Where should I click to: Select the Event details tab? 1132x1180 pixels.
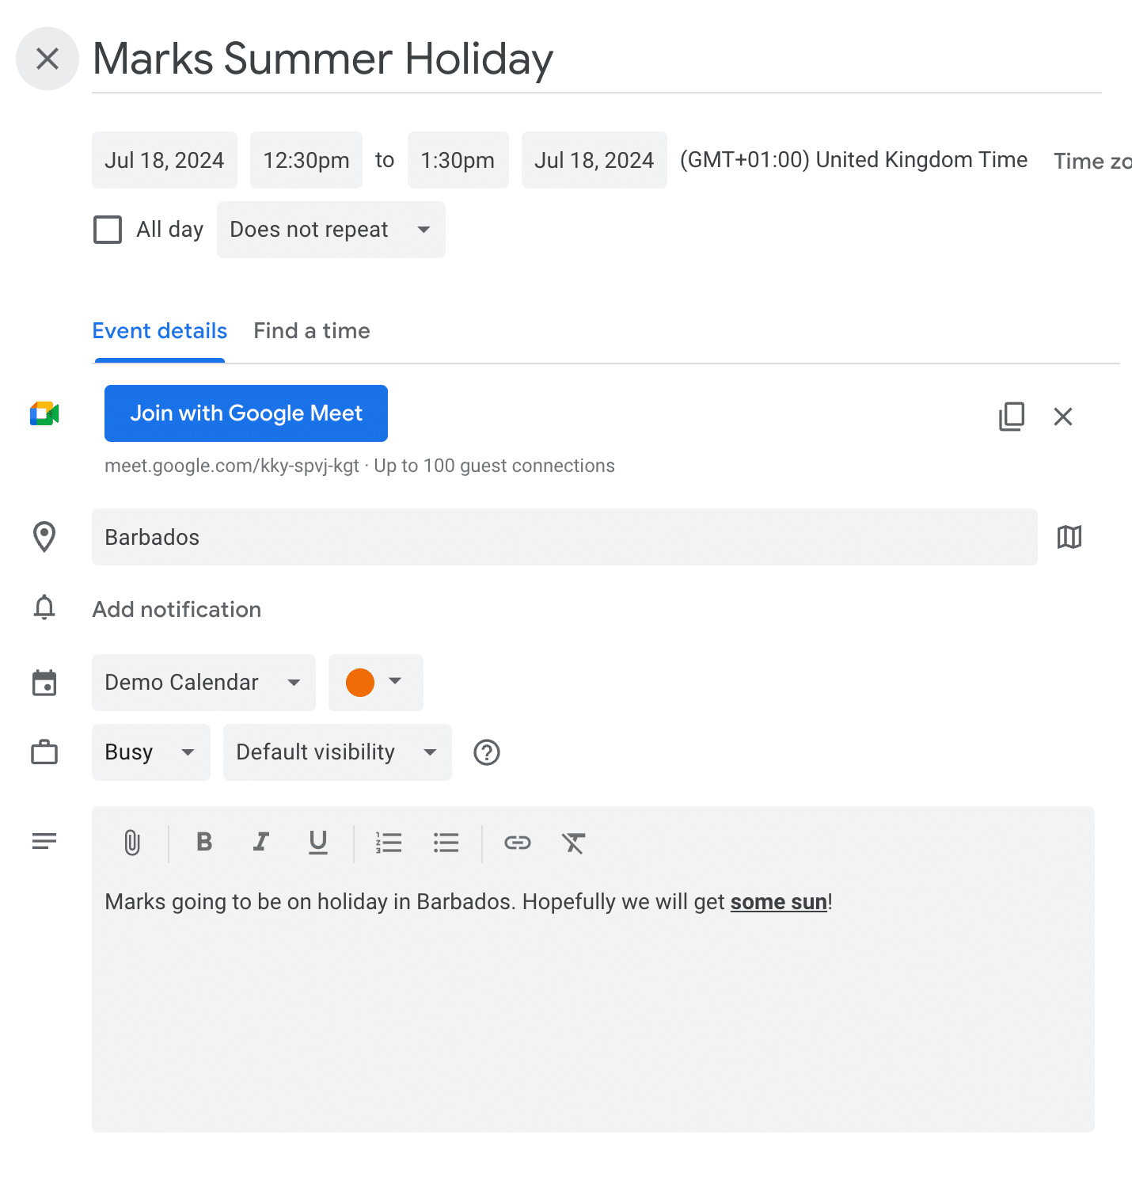[159, 331]
